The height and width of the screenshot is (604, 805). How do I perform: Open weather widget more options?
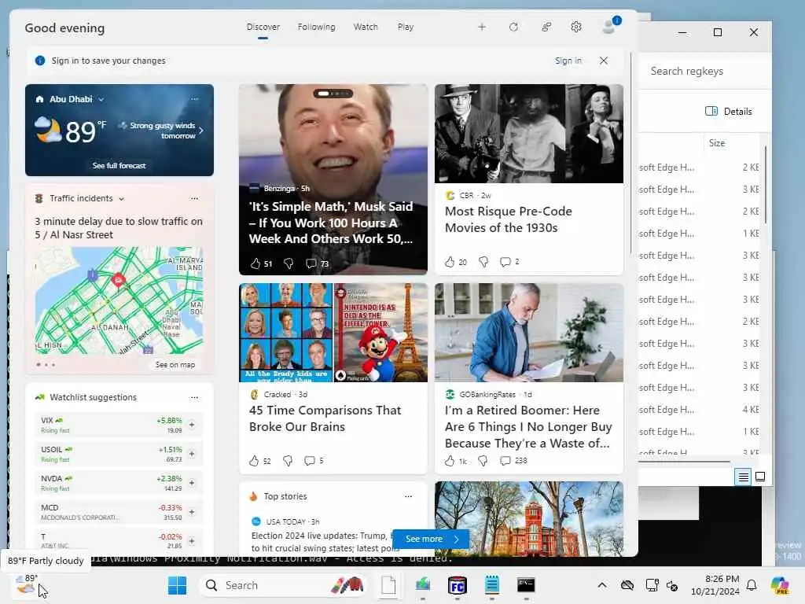tap(194, 98)
